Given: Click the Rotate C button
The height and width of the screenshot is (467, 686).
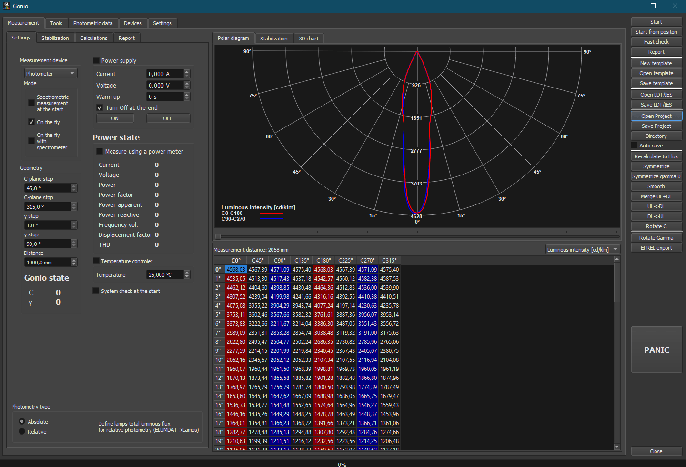Looking at the screenshot, I should (x=656, y=226).
